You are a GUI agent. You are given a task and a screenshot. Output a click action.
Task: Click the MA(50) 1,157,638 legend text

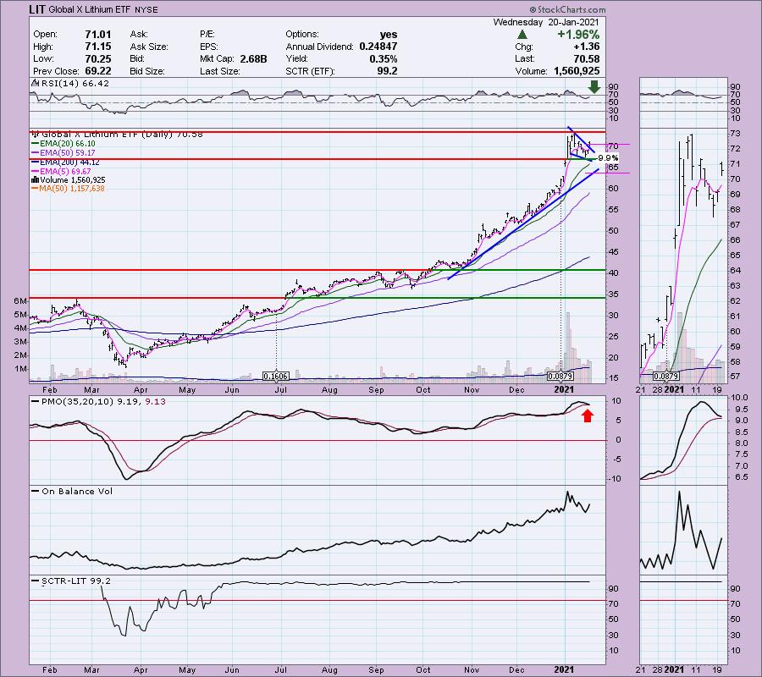72,189
